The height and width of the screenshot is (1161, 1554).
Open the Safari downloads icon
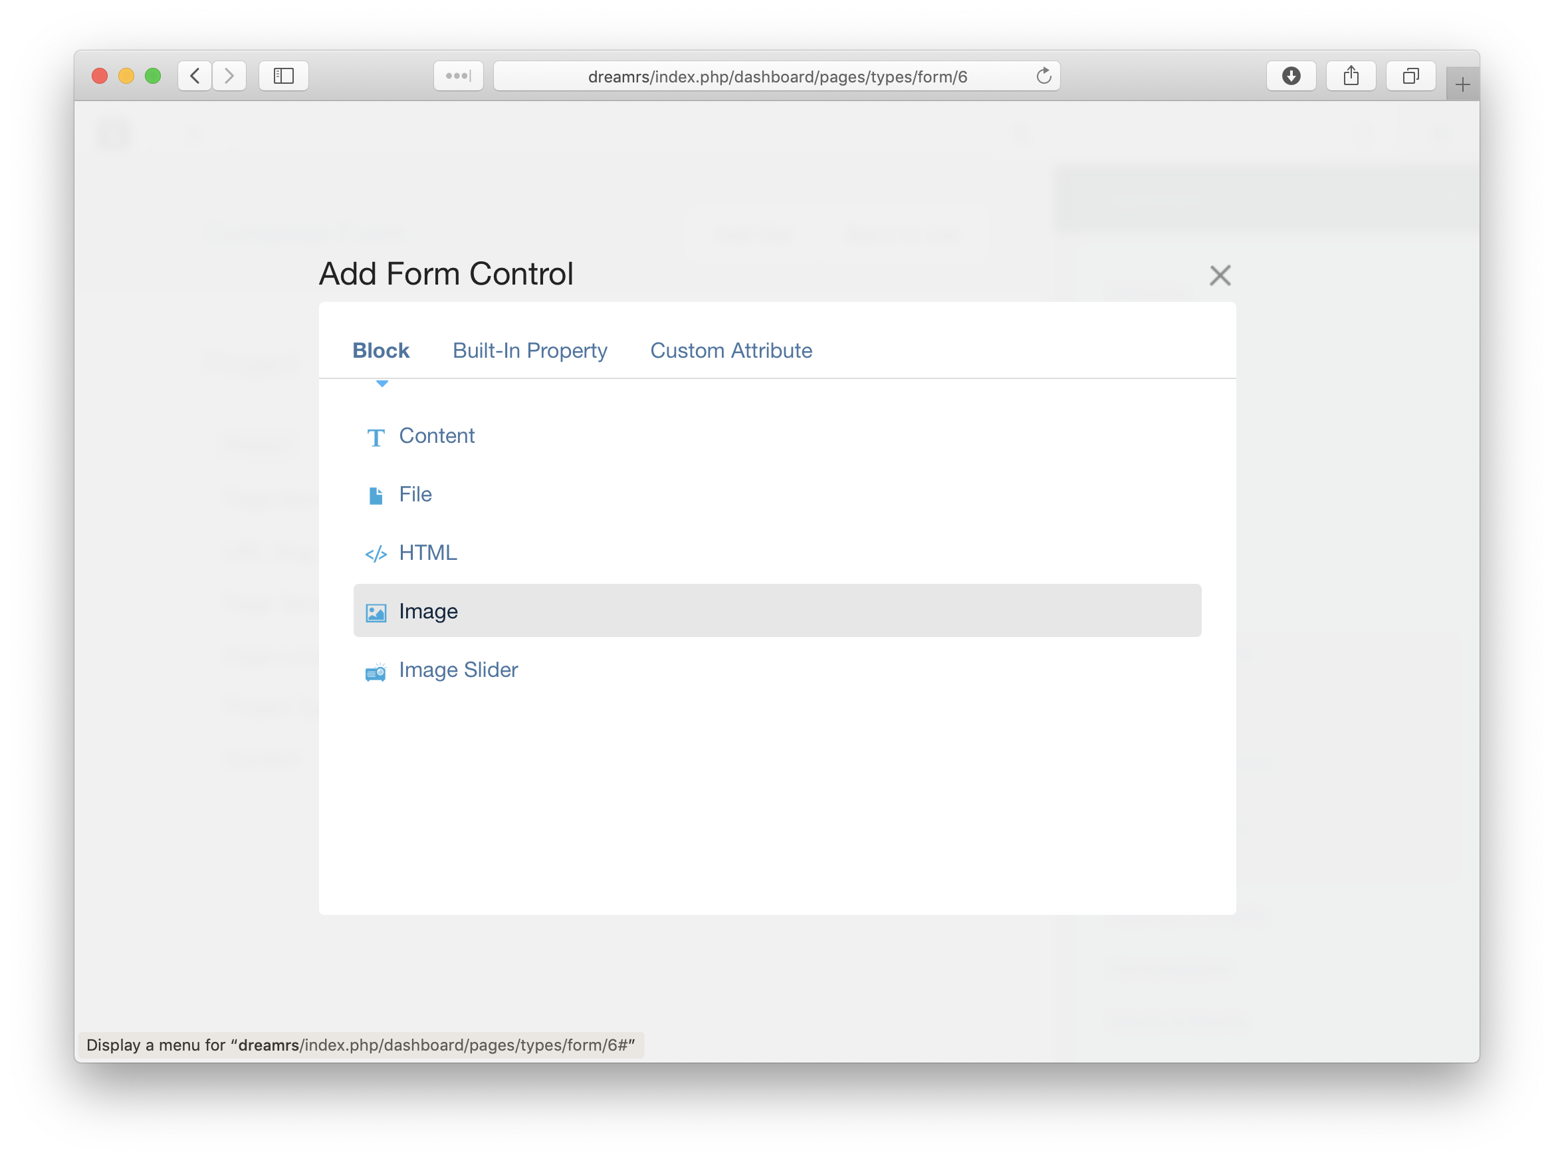point(1291,76)
